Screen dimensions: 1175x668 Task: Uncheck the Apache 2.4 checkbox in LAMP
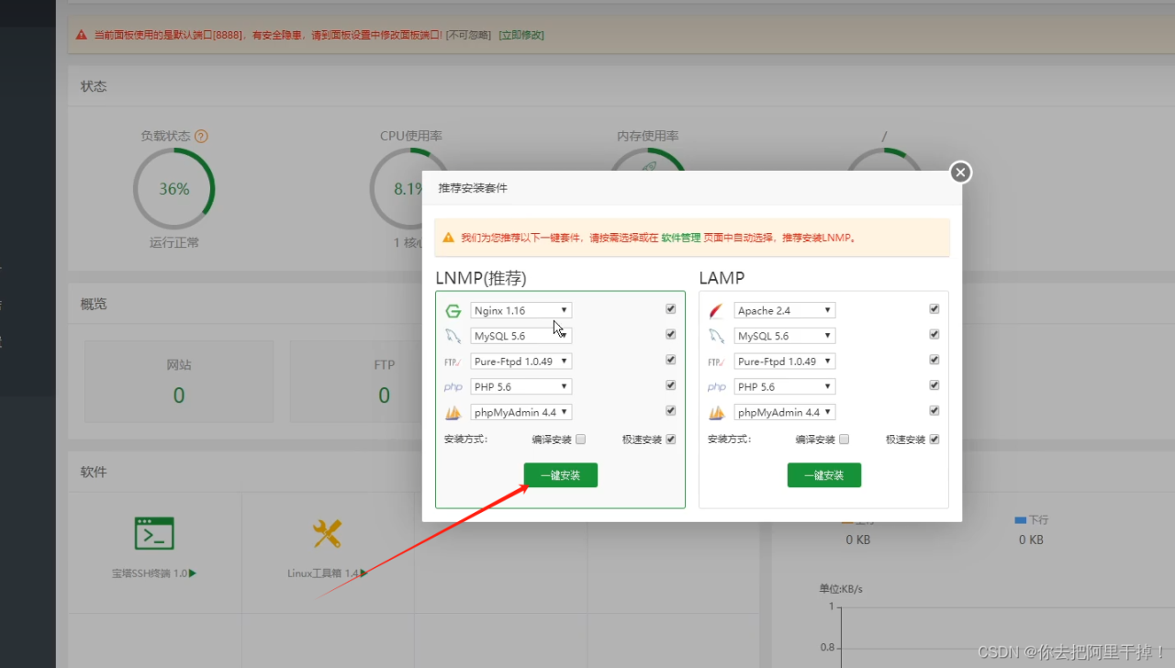coord(934,309)
